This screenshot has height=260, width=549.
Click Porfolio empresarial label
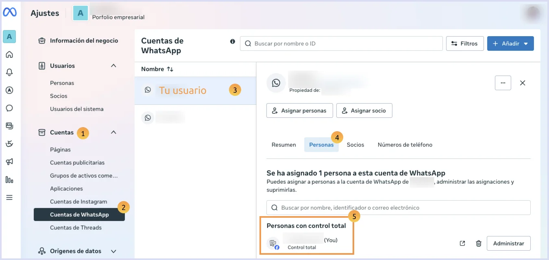tap(118, 17)
